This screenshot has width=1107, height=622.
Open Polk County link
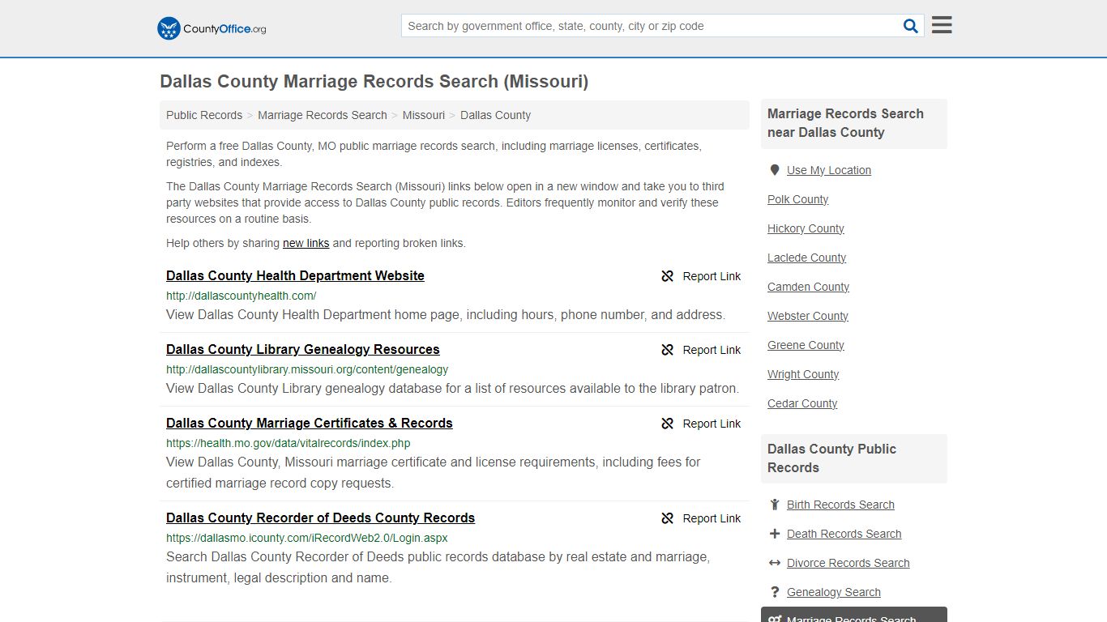click(798, 199)
